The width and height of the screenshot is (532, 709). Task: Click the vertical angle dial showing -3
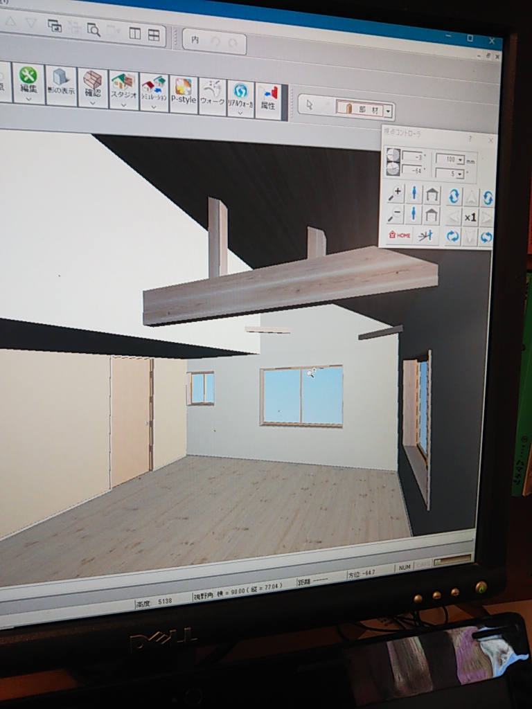[392, 155]
